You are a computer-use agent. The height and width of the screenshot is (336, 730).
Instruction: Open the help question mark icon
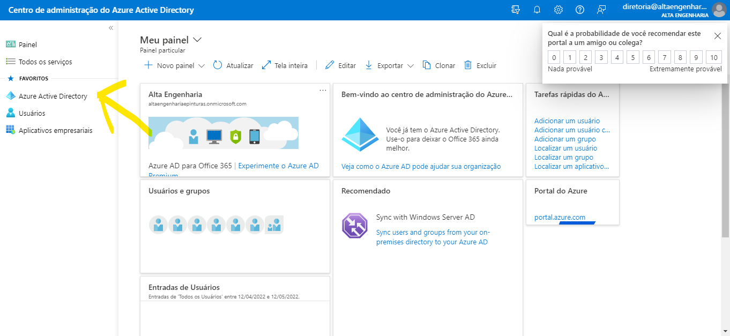[580, 10]
